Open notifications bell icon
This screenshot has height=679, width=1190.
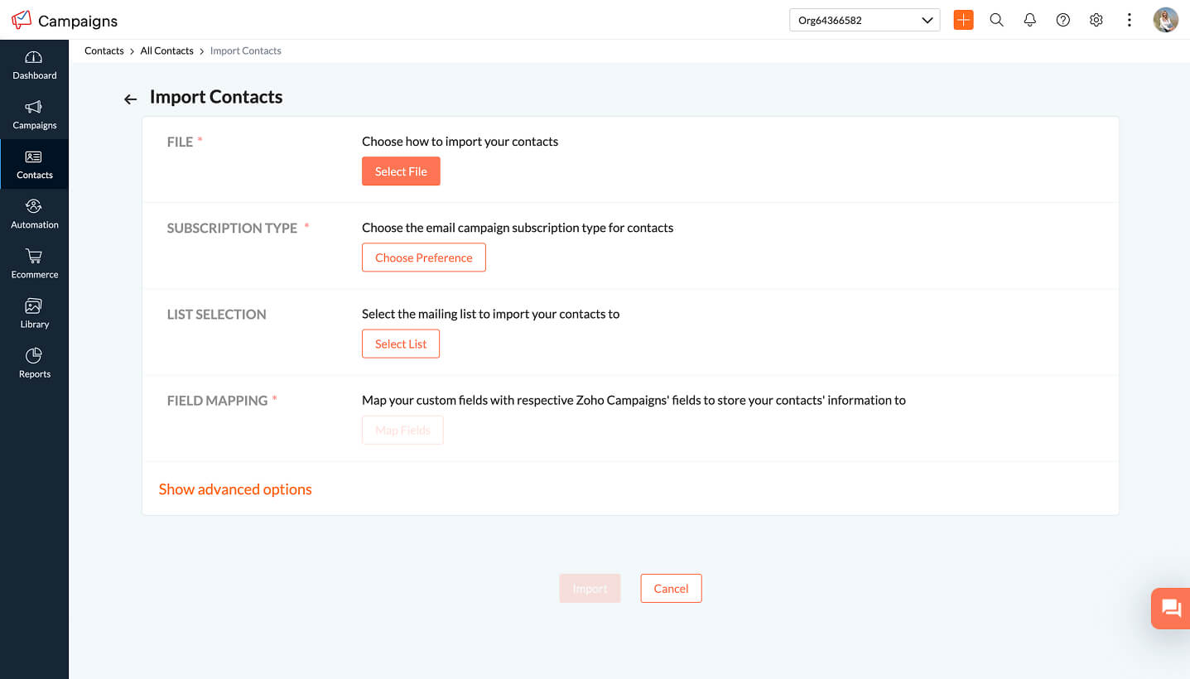tap(1029, 20)
